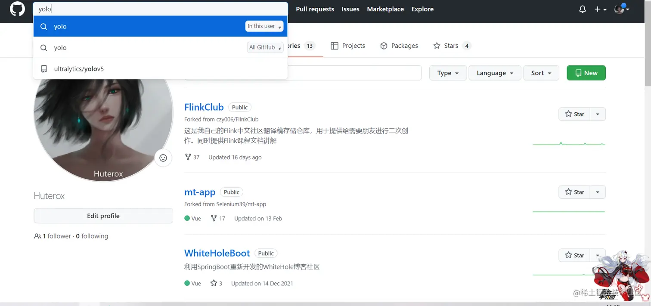651x306 pixels.
Task: Click the Stars tab star icon
Action: 437,46
